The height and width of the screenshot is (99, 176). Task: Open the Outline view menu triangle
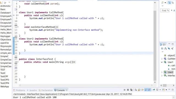coord(163,52)
